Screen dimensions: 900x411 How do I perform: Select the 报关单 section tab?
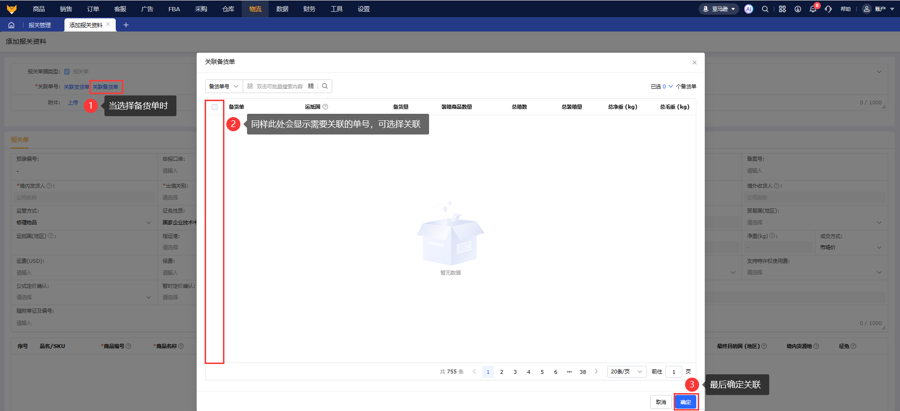(x=20, y=140)
